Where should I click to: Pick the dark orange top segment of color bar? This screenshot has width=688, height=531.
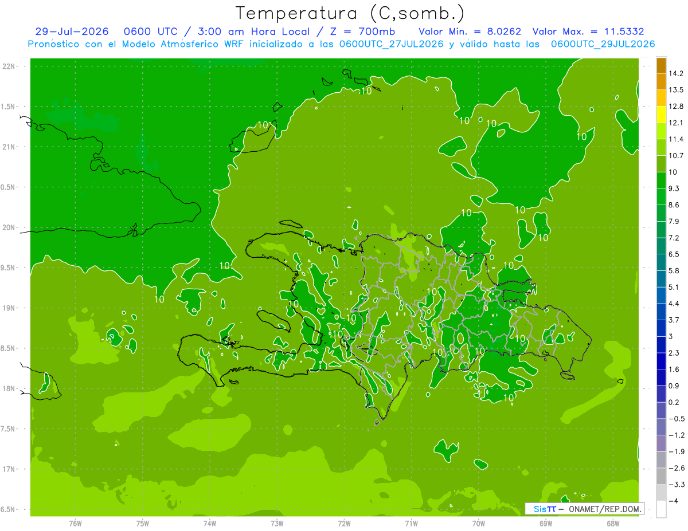pyautogui.click(x=661, y=65)
